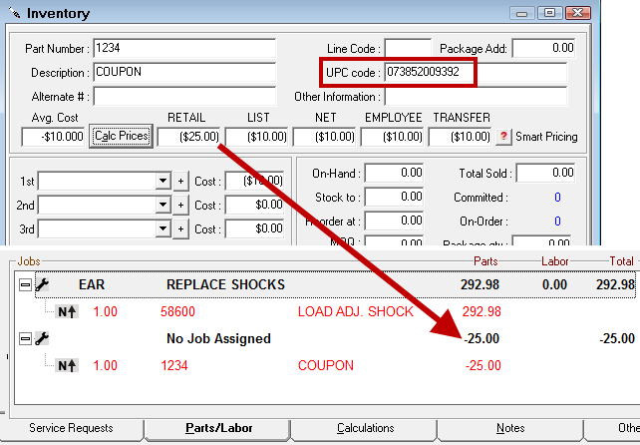Click the wrench icon on REPLACE SHOCKS job
This screenshot has width=640, height=445.
coord(42,284)
